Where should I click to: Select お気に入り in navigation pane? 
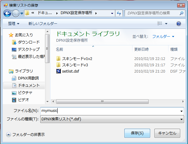(24, 35)
